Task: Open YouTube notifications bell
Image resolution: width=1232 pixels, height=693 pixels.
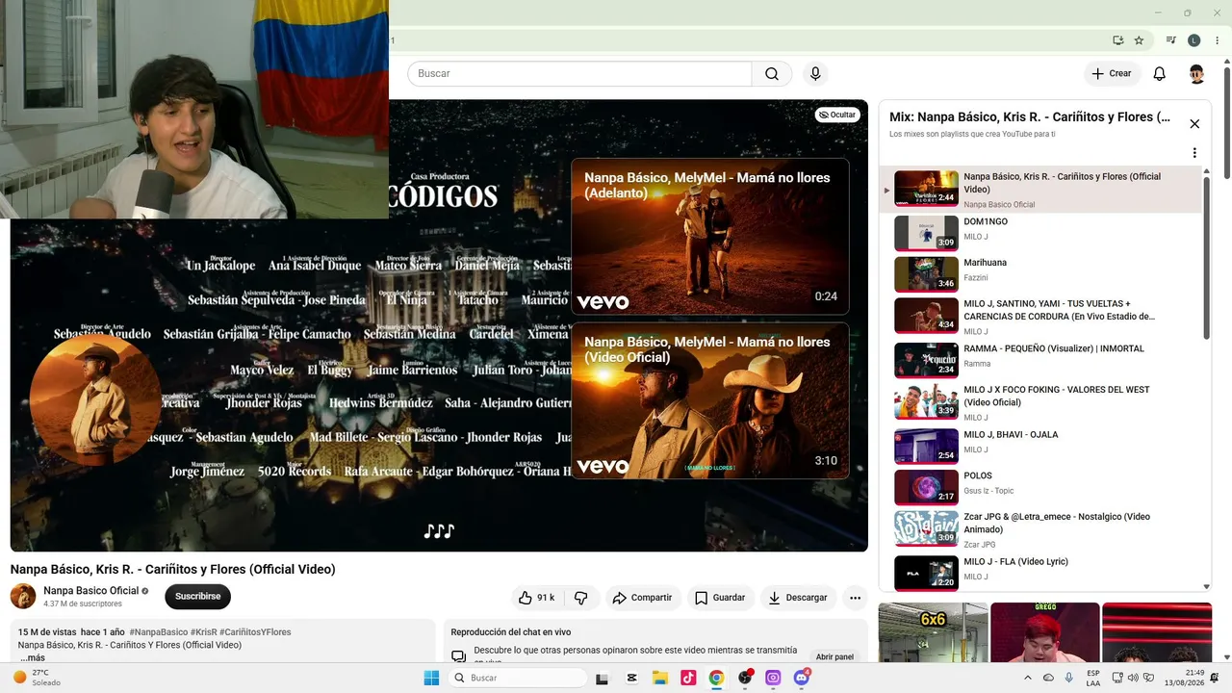Action: pyautogui.click(x=1160, y=74)
